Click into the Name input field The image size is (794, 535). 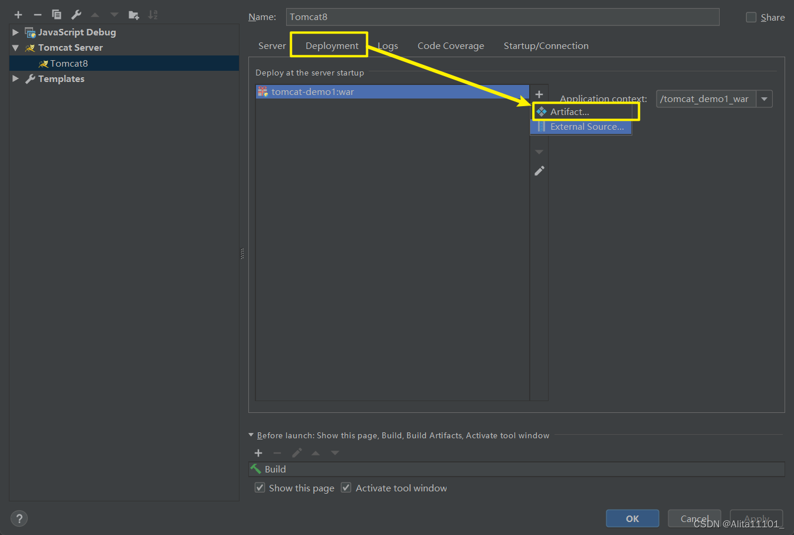pos(503,17)
